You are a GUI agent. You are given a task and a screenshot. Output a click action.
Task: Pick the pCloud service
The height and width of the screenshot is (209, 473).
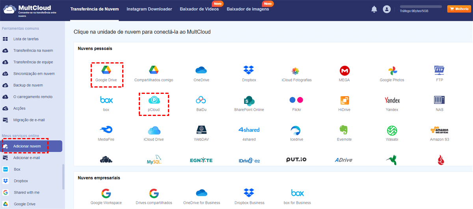click(154, 103)
